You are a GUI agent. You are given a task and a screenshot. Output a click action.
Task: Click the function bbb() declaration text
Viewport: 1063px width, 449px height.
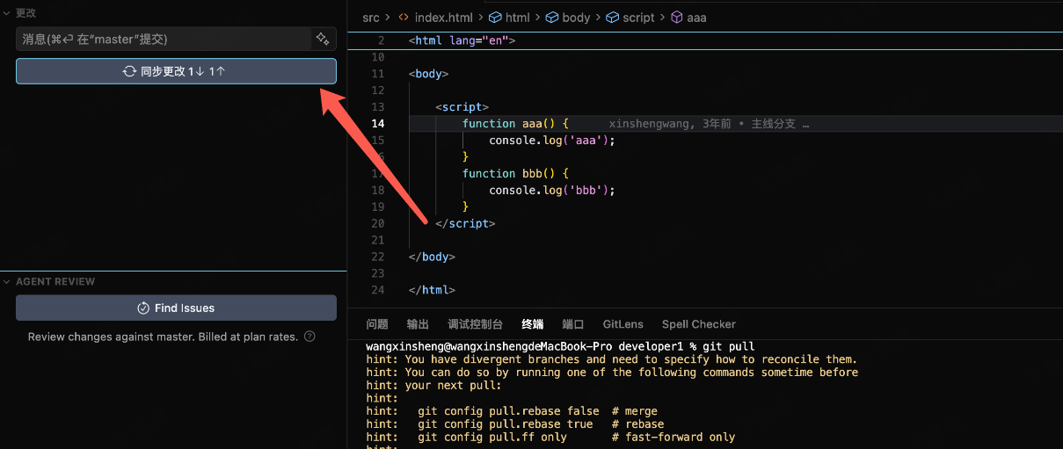515,174
